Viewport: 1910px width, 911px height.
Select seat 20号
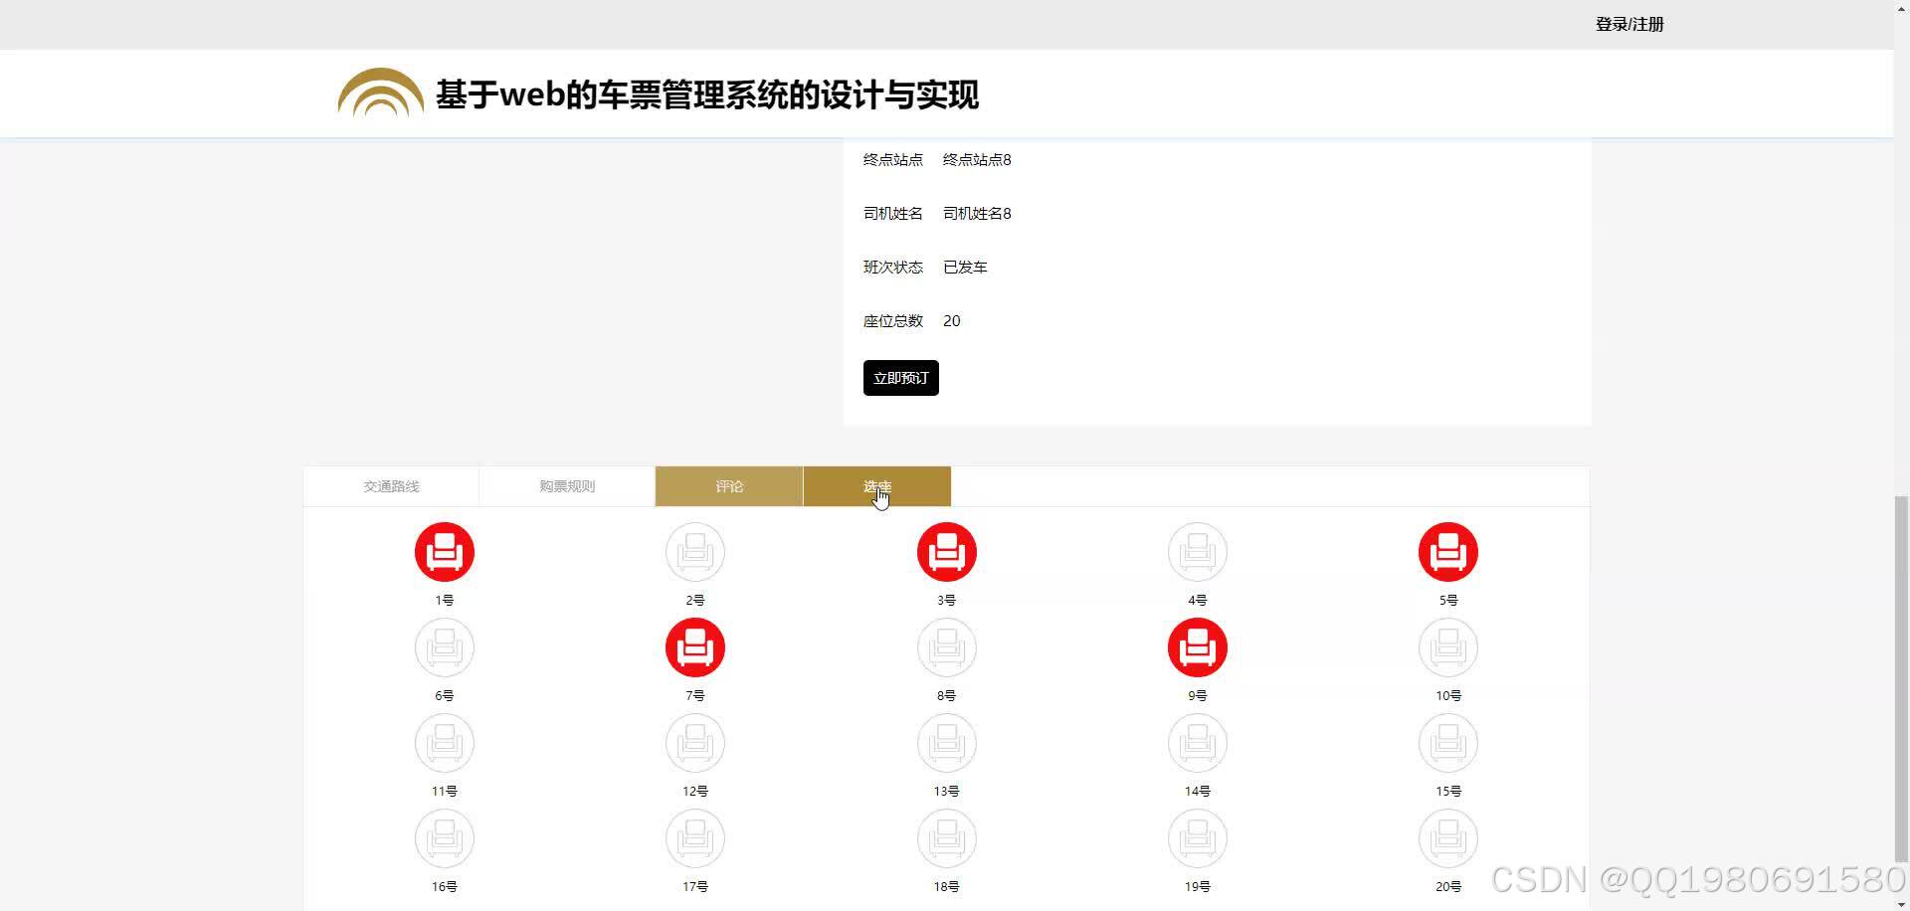pos(1447,838)
